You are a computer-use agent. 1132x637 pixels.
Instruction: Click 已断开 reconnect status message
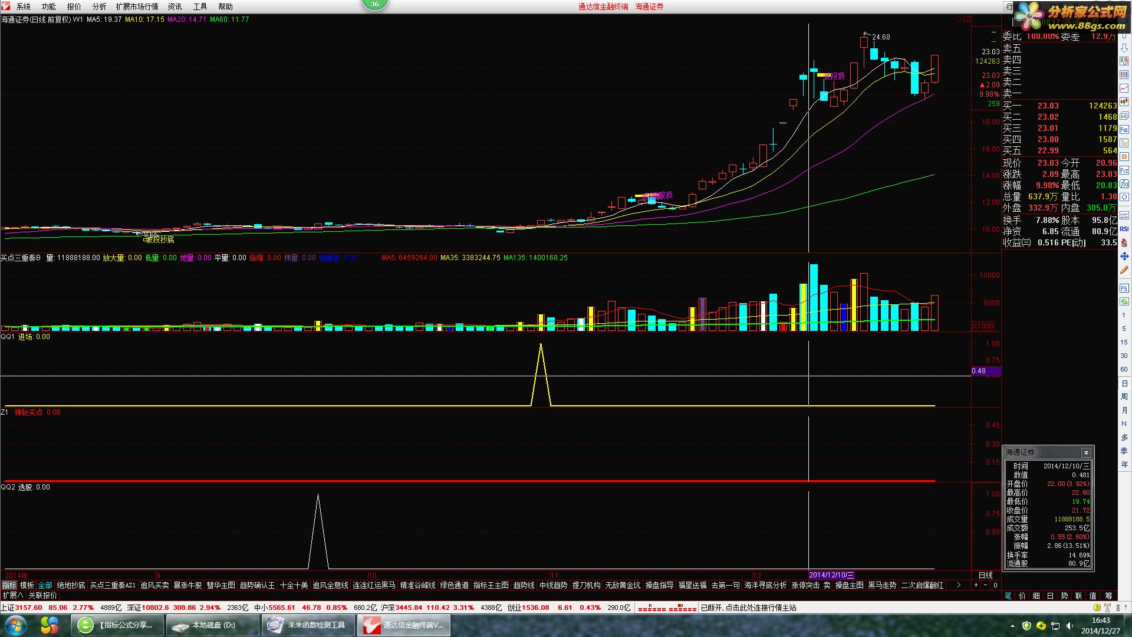748,608
